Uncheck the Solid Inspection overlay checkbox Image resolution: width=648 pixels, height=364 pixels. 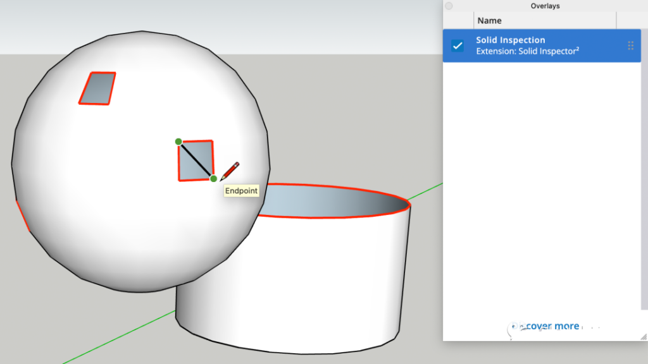(457, 45)
